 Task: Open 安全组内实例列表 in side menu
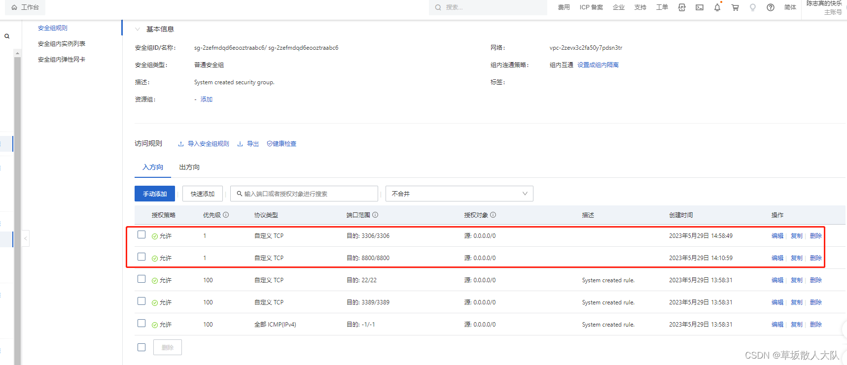click(x=62, y=44)
